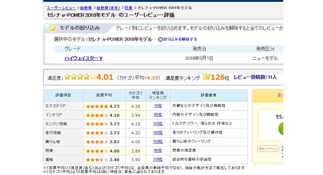Click the 4.01 satisfaction score
The height and width of the screenshot is (175, 323).
click(x=105, y=77)
